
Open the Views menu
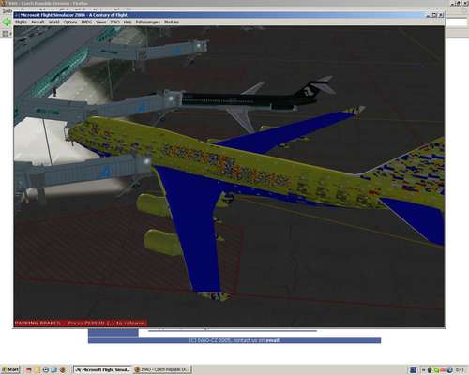[101, 22]
